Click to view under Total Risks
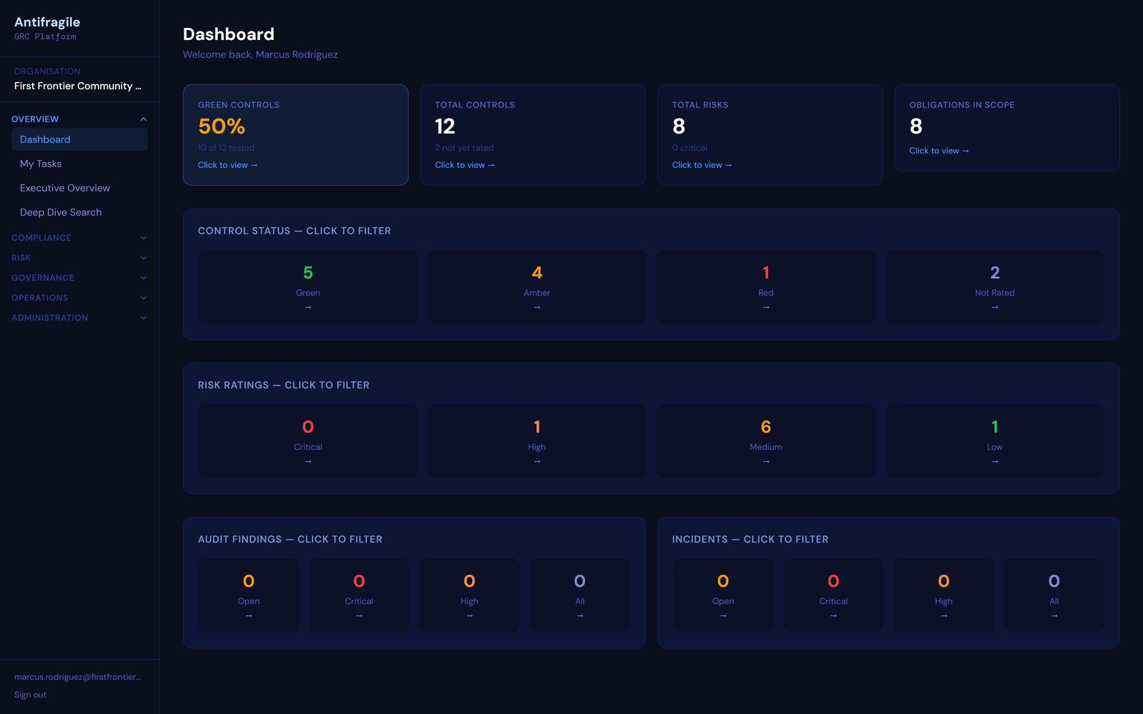This screenshot has height=714, width=1143. pyautogui.click(x=702, y=165)
